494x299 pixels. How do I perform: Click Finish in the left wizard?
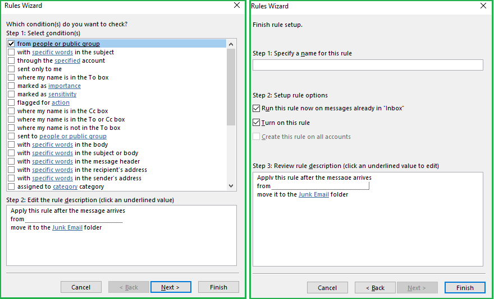tap(218, 287)
